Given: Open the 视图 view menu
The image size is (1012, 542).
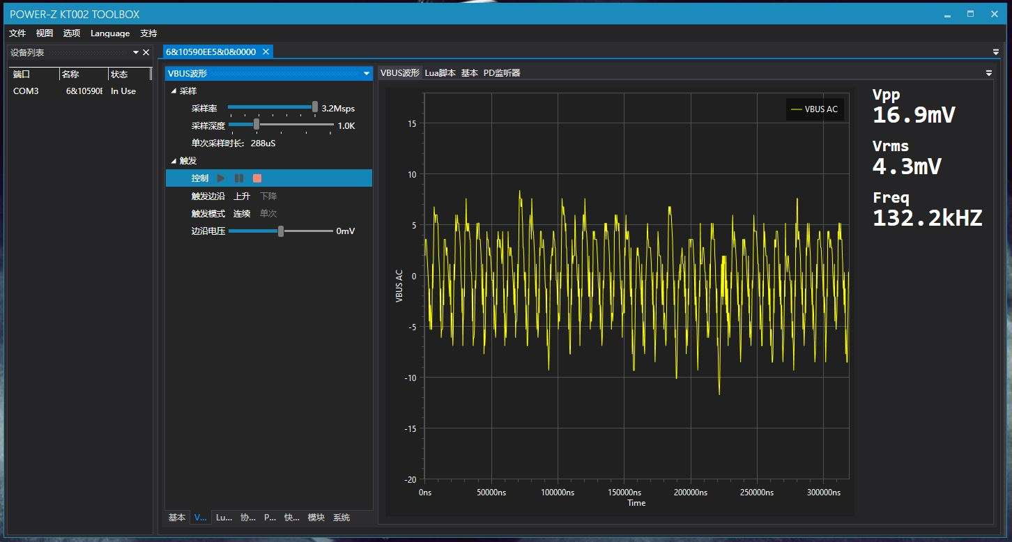Looking at the screenshot, I should pos(45,33).
